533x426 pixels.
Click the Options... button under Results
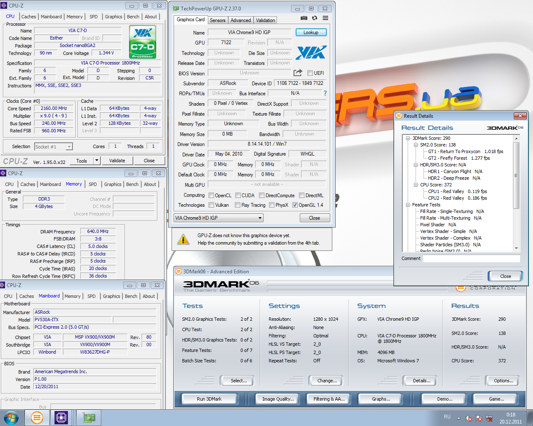coord(503,381)
